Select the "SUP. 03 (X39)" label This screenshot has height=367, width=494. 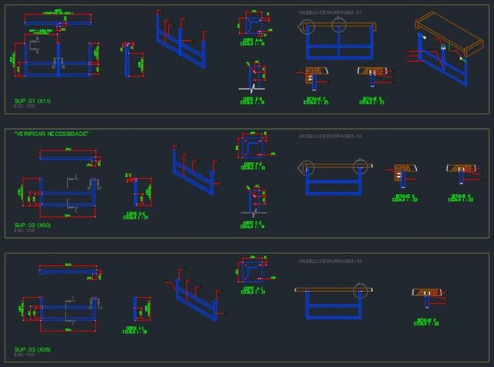(32, 349)
